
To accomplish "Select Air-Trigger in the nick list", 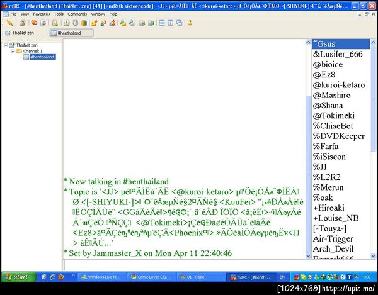I will [341, 238].
